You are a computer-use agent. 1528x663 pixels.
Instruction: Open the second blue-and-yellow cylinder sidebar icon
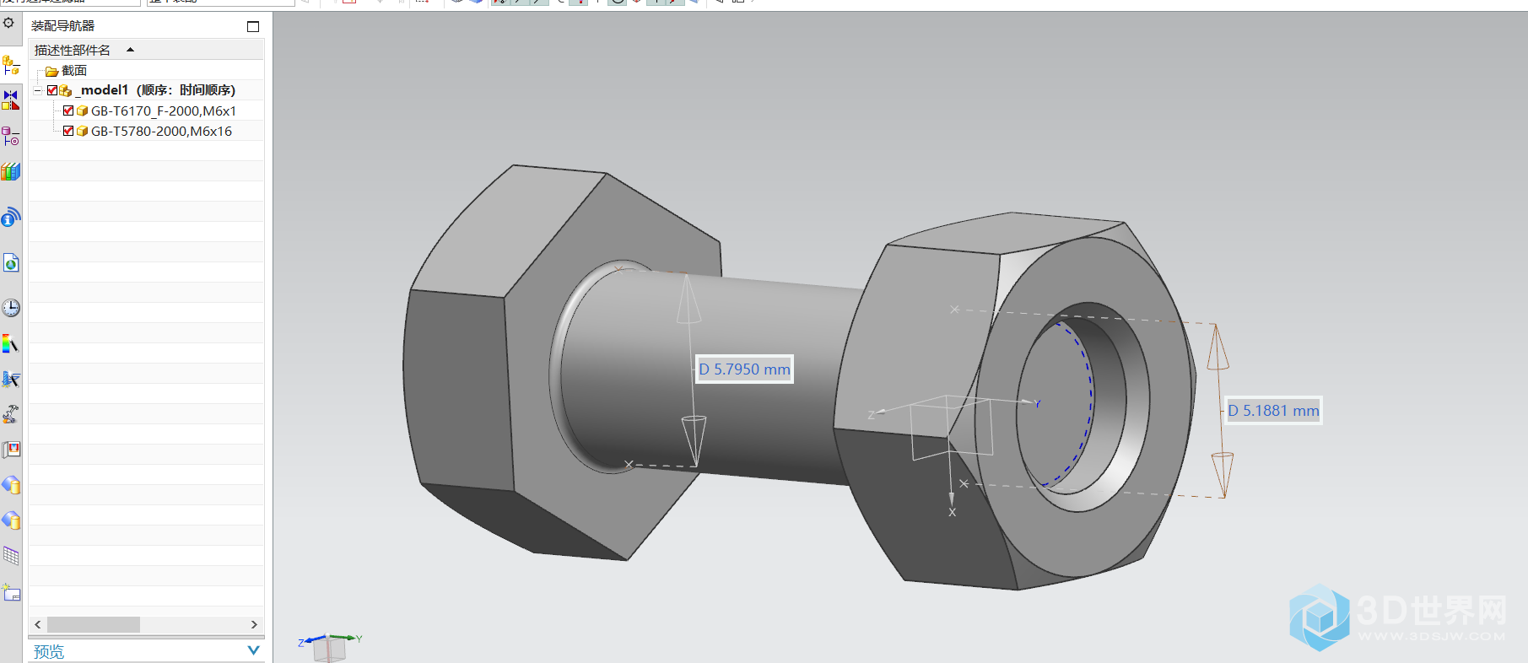pyautogui.click(x=11, y=520)
